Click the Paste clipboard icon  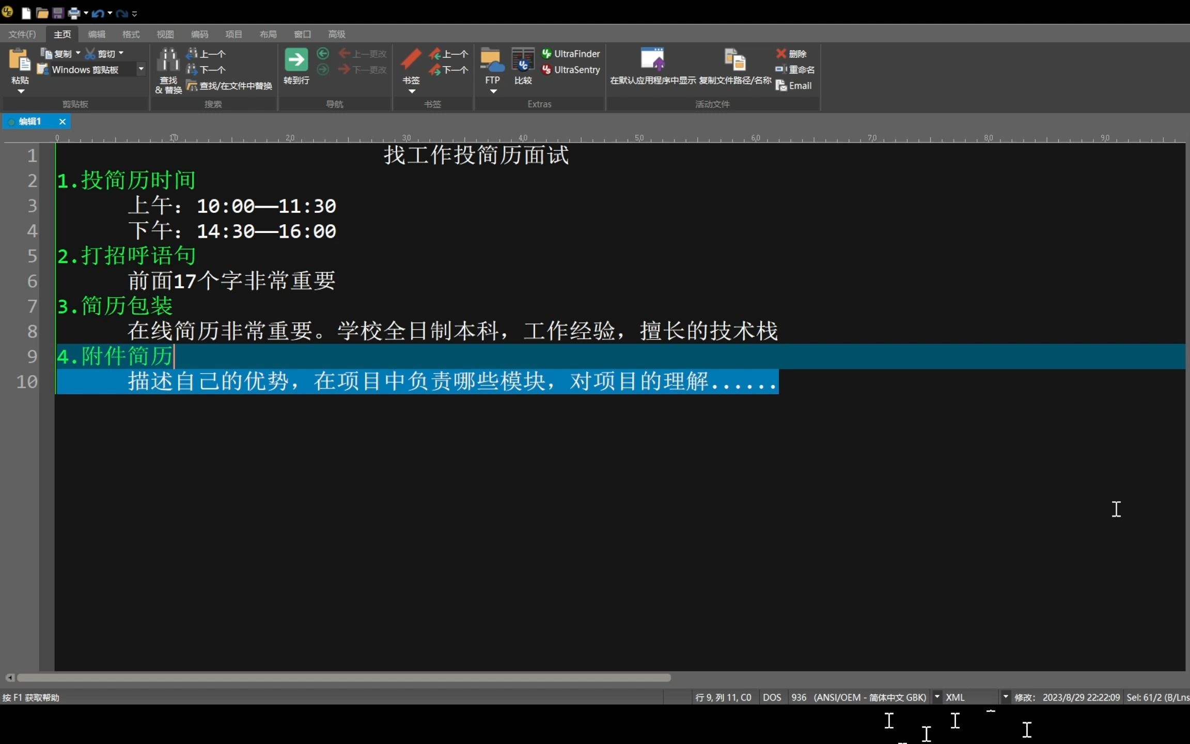[20, 60]
